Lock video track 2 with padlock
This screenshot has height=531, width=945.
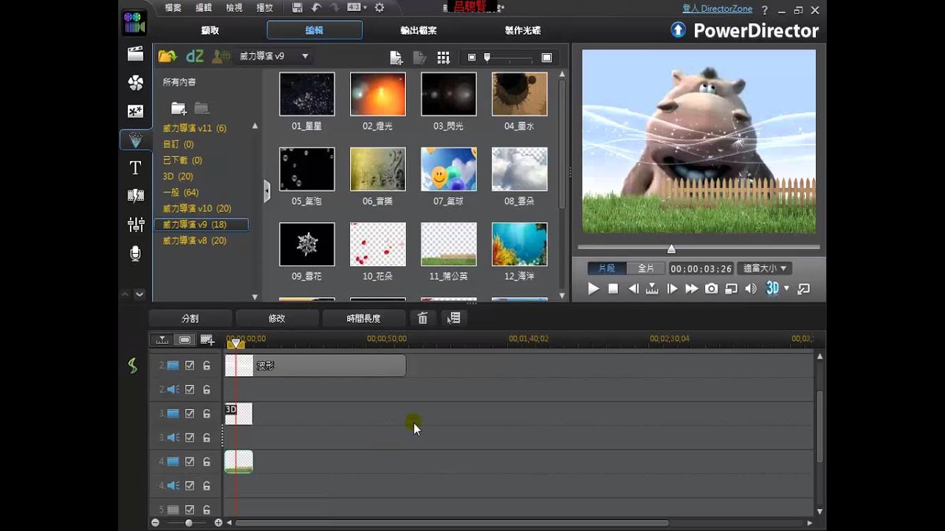[x=207, y=365]
